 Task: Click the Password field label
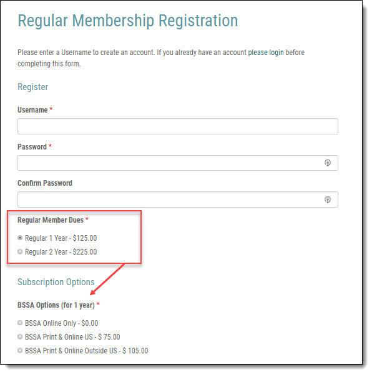point(32,148)
